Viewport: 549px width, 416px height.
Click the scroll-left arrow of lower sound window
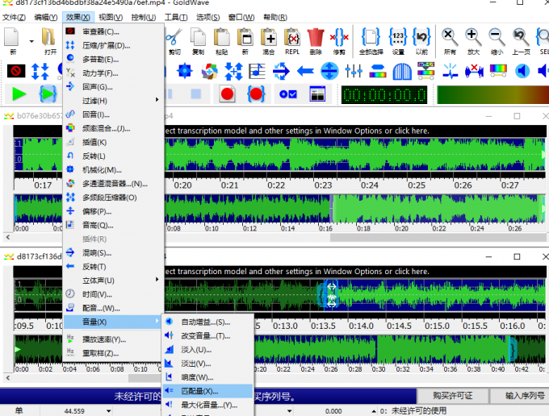[x=8, y=378]
